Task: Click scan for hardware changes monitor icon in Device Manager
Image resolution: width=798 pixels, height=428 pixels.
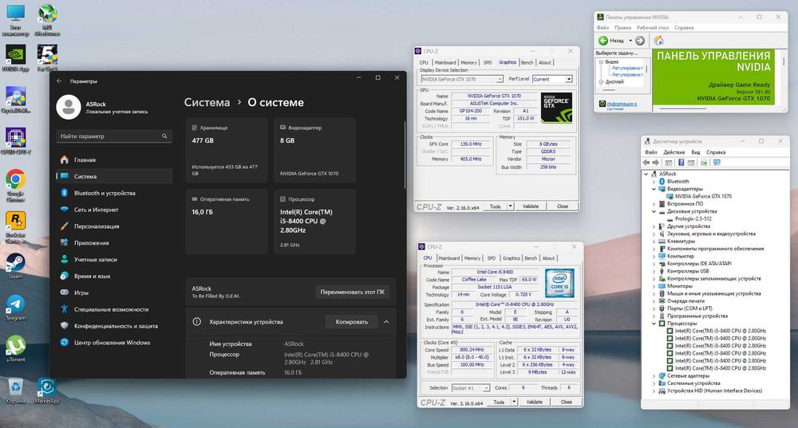Action: [717, 163]
